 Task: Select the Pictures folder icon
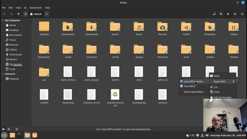pyautogui.click(x=162, y=27)
